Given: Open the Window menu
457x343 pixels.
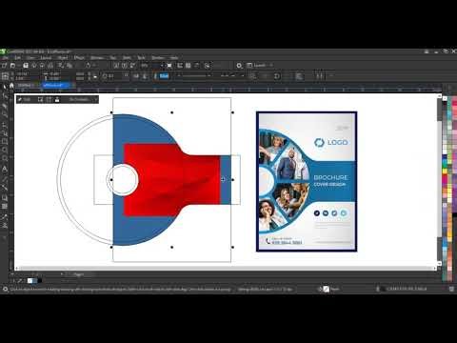Looking at the screenshot, I should point(158,58).
